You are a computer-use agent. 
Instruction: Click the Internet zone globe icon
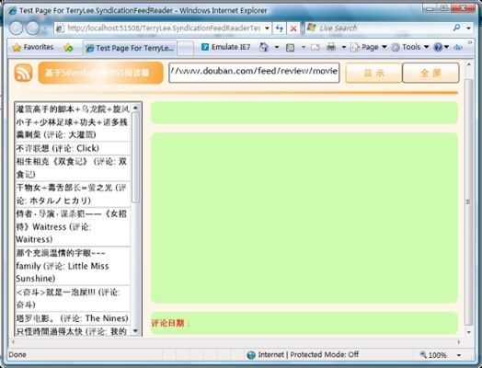click(251, 355)
